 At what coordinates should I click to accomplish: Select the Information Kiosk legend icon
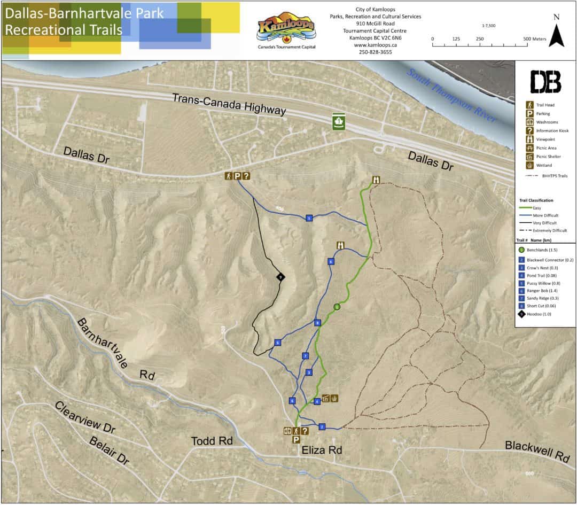pos(530,130)
